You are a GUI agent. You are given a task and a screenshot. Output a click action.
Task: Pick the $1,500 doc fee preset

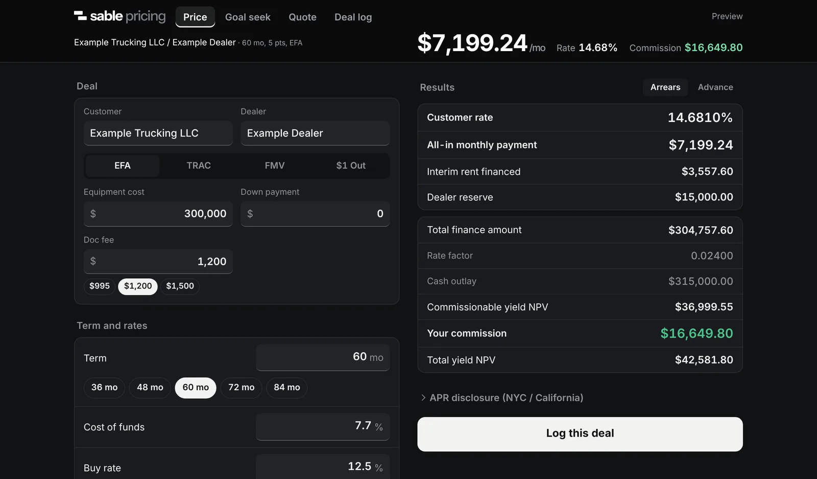(x=180, y=286)
